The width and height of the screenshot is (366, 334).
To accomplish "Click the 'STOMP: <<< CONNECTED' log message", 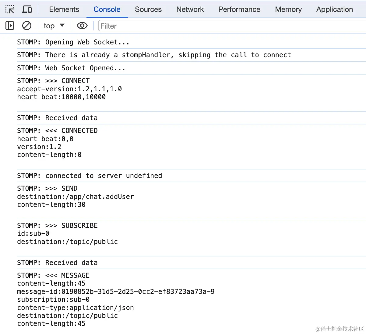I will click(57, 131).
